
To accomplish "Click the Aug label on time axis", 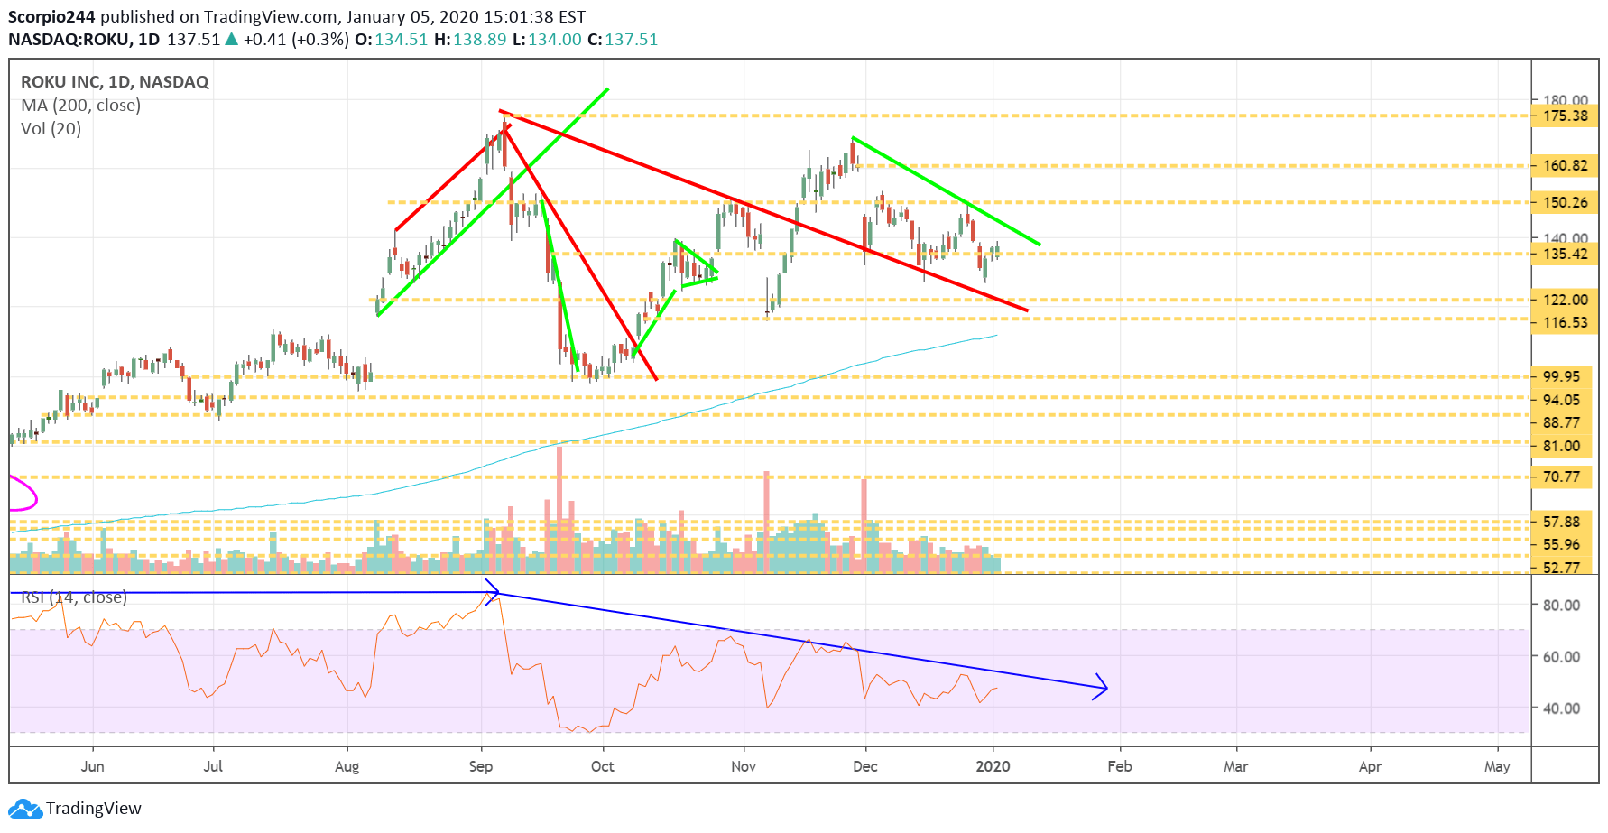I will [x=347, y=767].
